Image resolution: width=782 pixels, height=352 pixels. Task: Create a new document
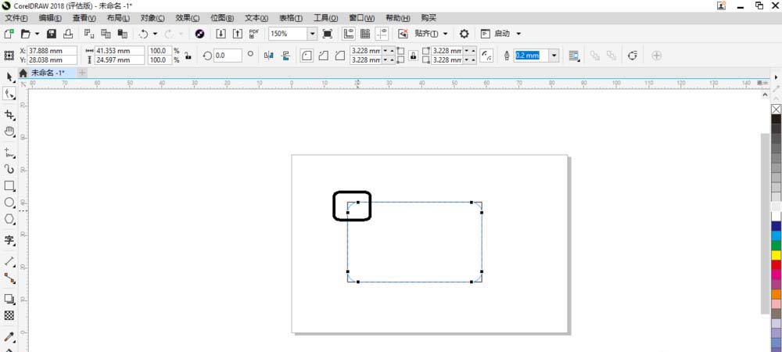9,34
